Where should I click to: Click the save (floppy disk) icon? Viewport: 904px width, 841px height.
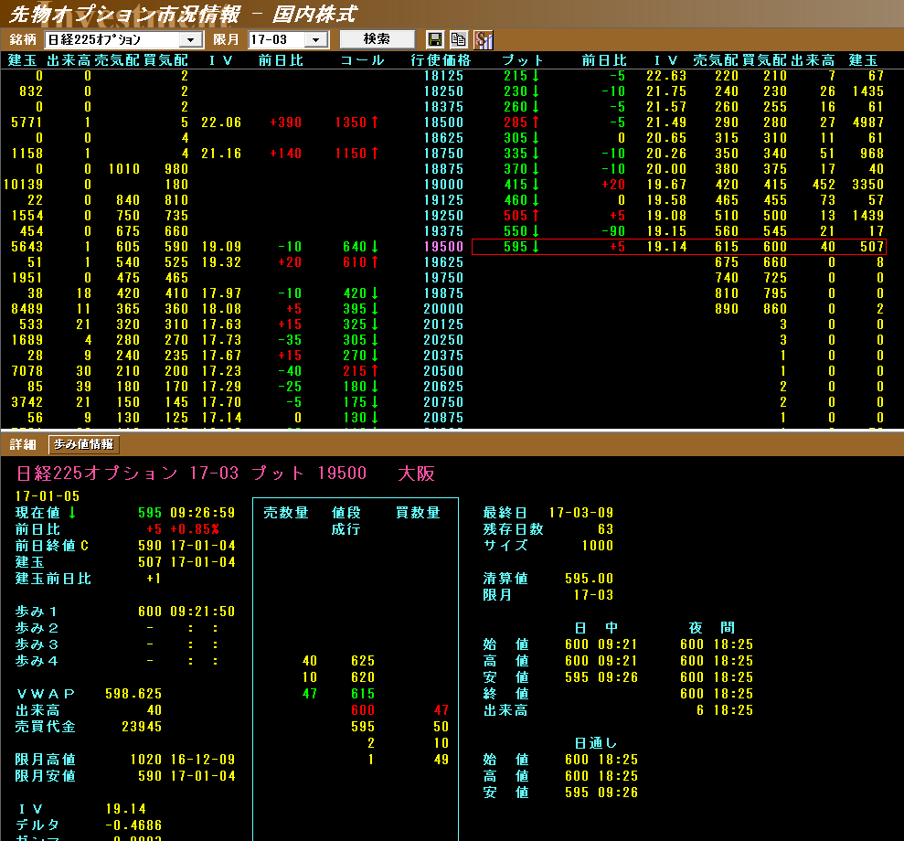(435, 39)
